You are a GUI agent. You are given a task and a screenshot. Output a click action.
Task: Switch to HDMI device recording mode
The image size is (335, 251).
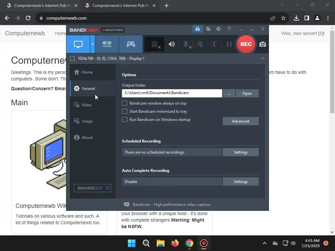(107, 44)
